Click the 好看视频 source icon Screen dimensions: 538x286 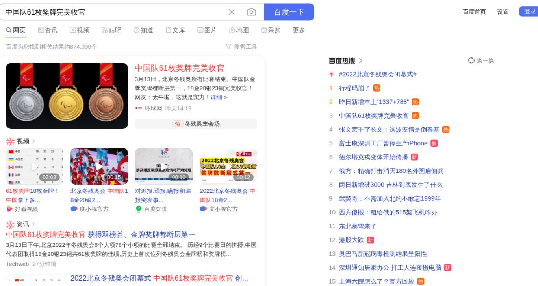(9, 209)
